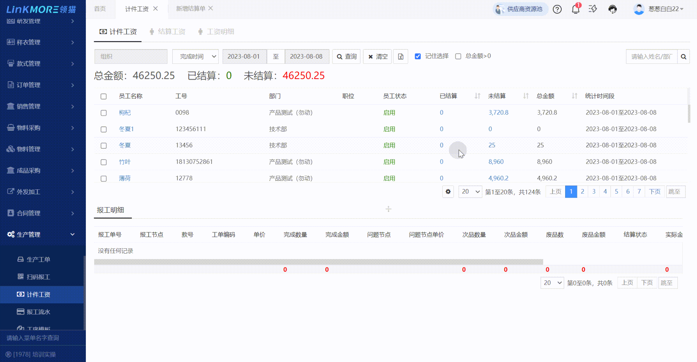The height and width of the screenshot is (362, 697).
Task: Click the 清空 button
Action: click(x=377, y=56)
